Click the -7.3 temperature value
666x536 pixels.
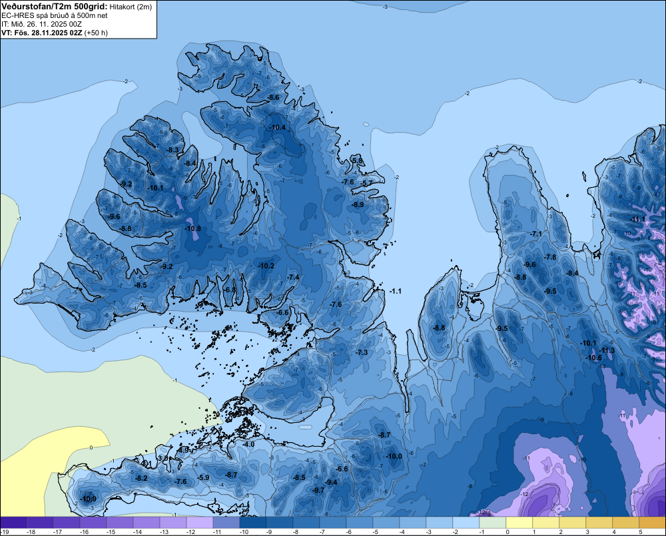tap(362, 352)
